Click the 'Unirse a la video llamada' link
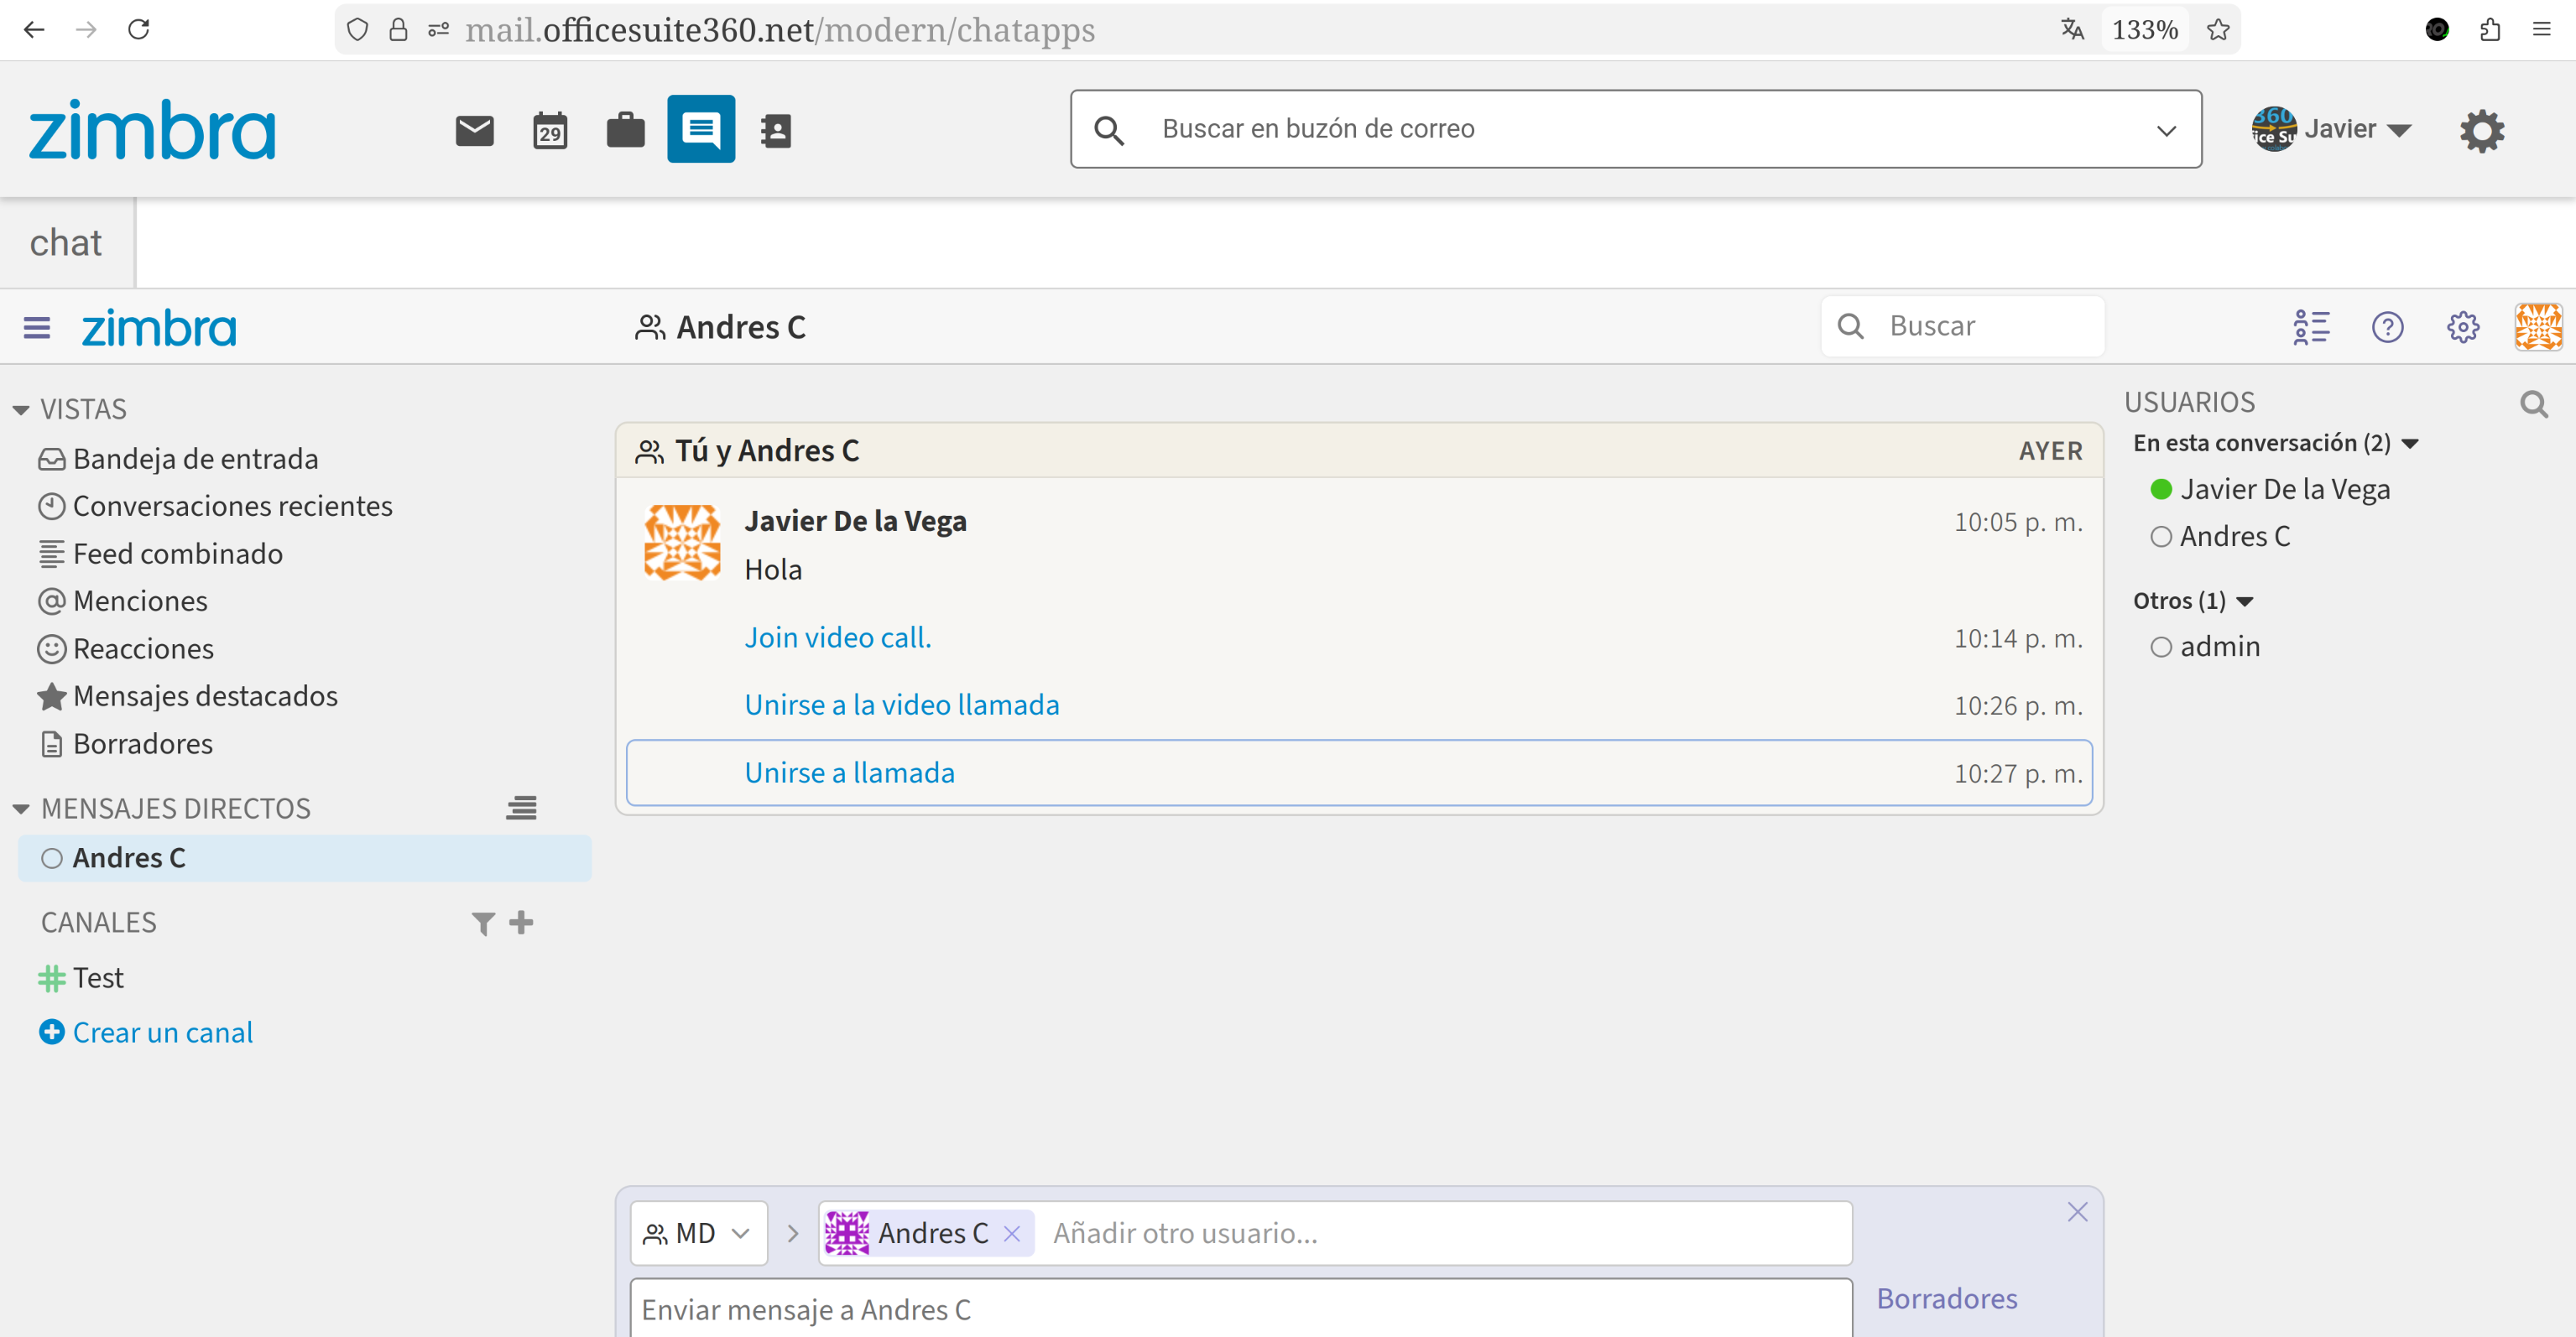Screen dimensions: 2576x1337 (x=901, y=705)
